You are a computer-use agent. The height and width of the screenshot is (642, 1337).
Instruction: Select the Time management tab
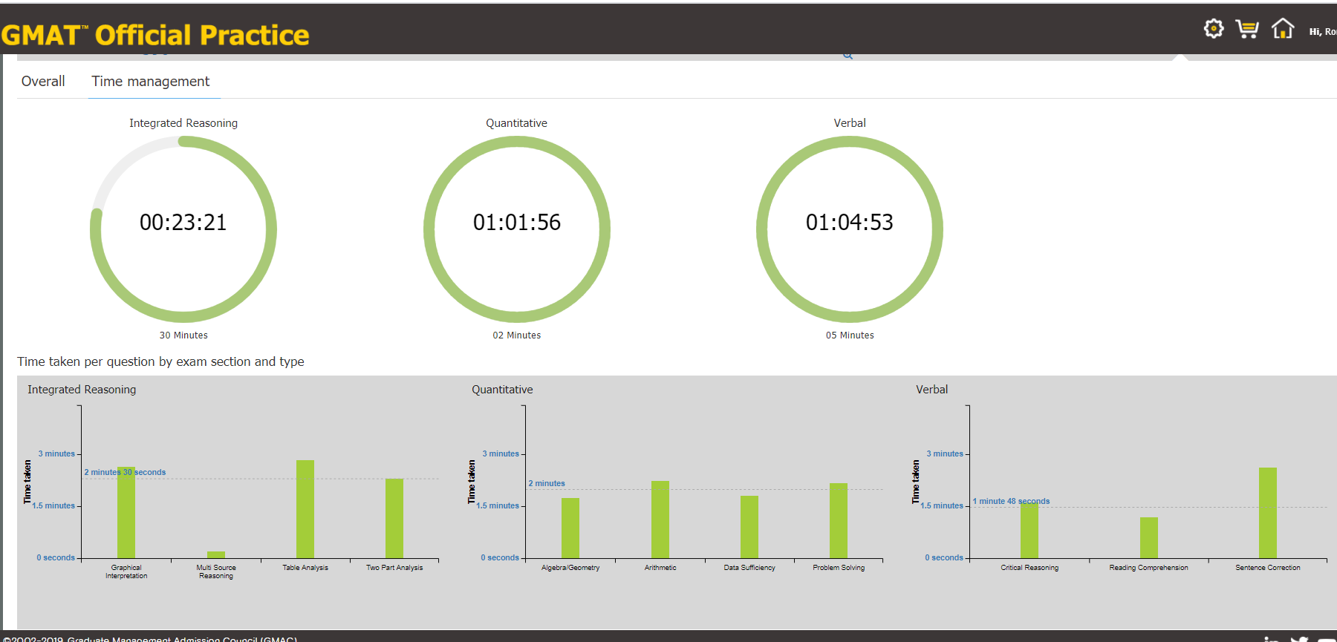(x=151, y=82)
